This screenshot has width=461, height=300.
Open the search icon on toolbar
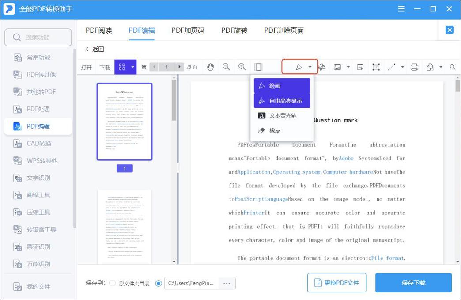coord(453,67)
